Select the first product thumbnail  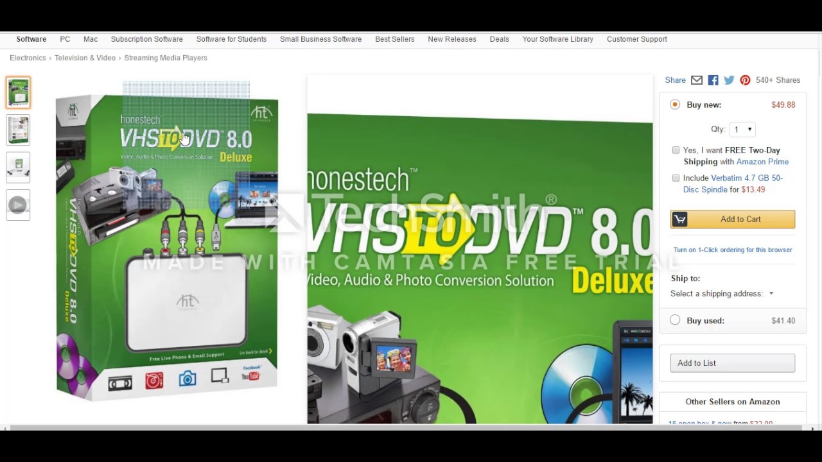(18, 92)
